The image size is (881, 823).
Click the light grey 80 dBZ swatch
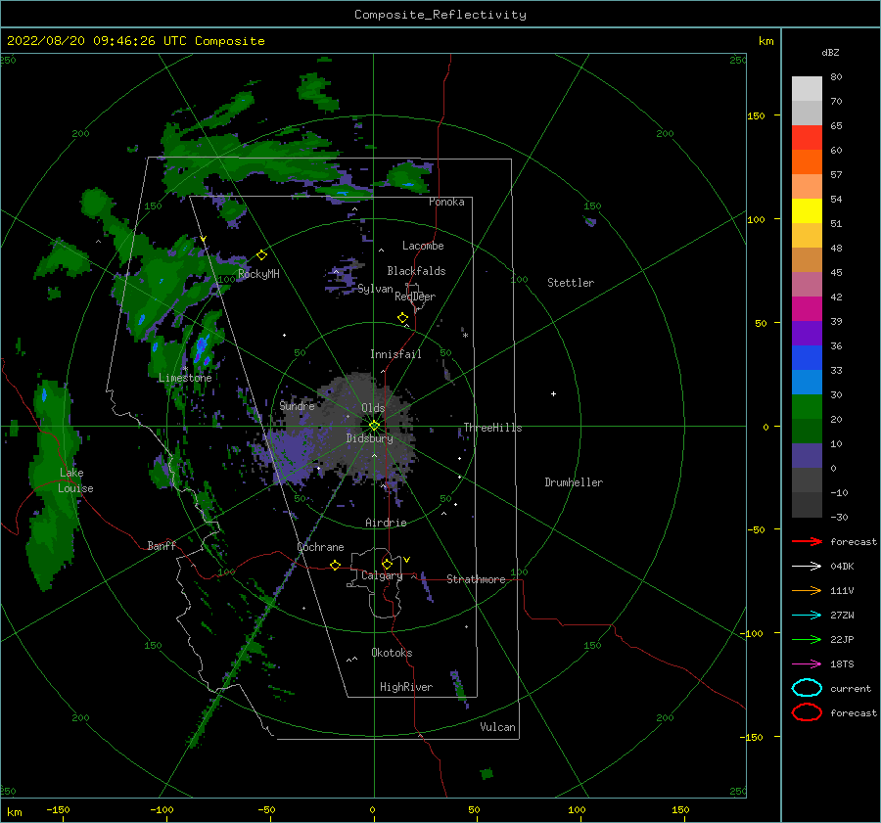click(807, 88)
